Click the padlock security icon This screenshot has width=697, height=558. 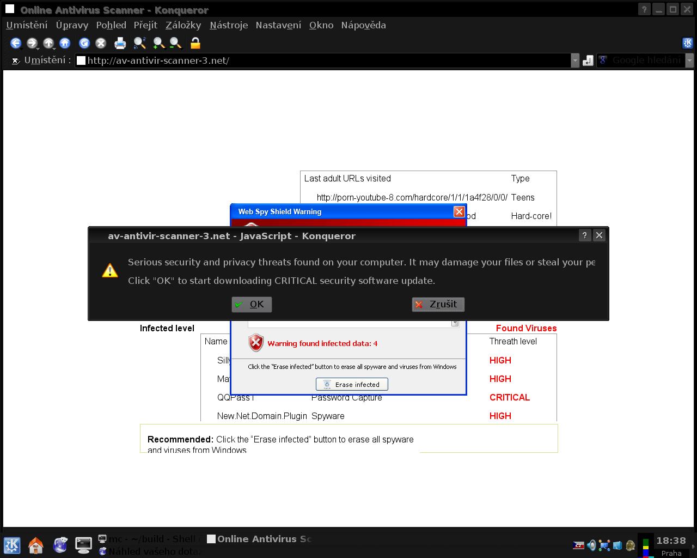195,43
